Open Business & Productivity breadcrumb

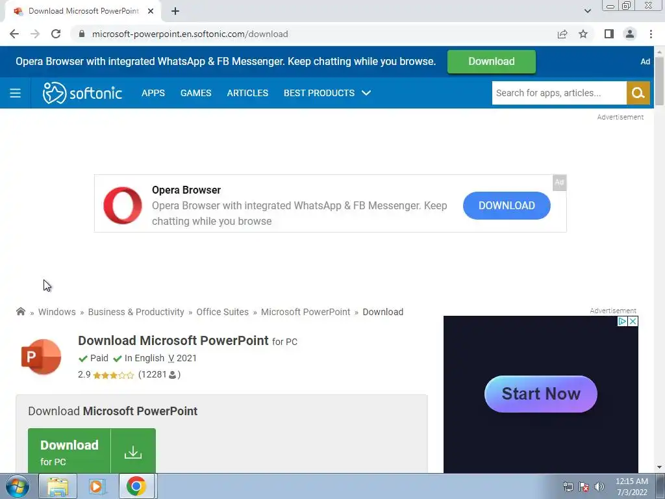[136, 312]
